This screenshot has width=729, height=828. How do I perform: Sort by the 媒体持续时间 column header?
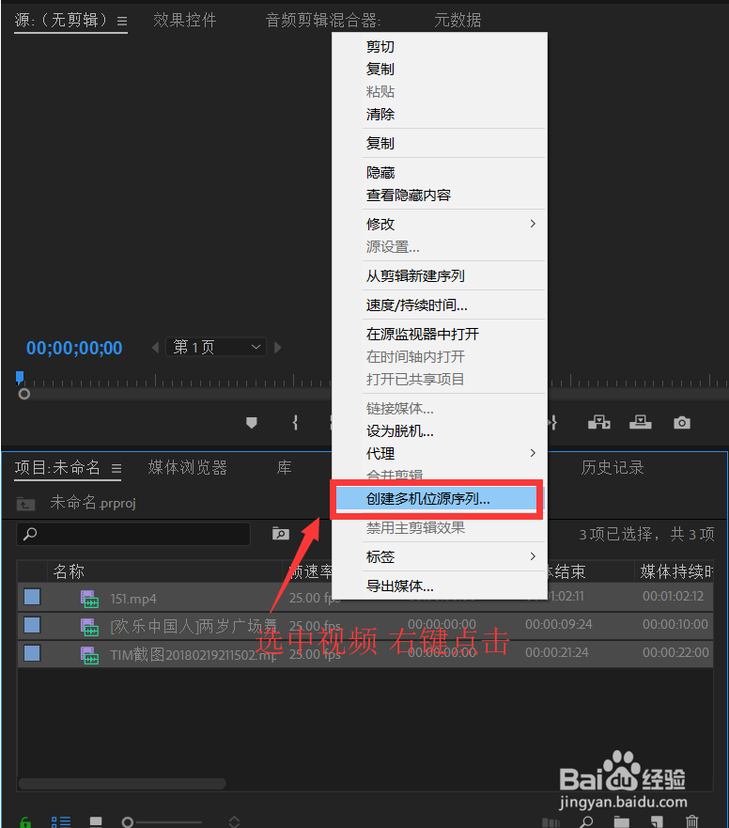pos(676,571)
